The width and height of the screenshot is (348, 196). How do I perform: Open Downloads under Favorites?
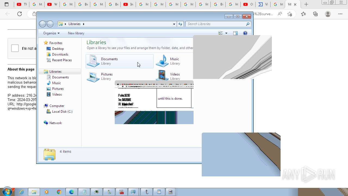[60, 54]
